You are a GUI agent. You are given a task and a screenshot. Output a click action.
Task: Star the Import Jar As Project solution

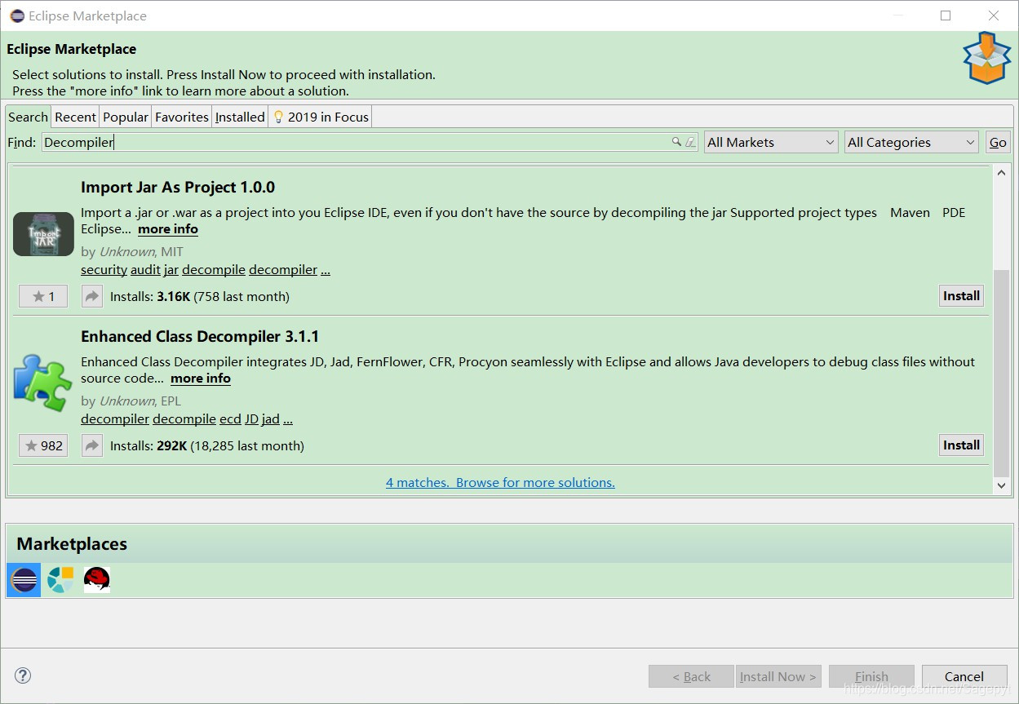click(43, 296)
